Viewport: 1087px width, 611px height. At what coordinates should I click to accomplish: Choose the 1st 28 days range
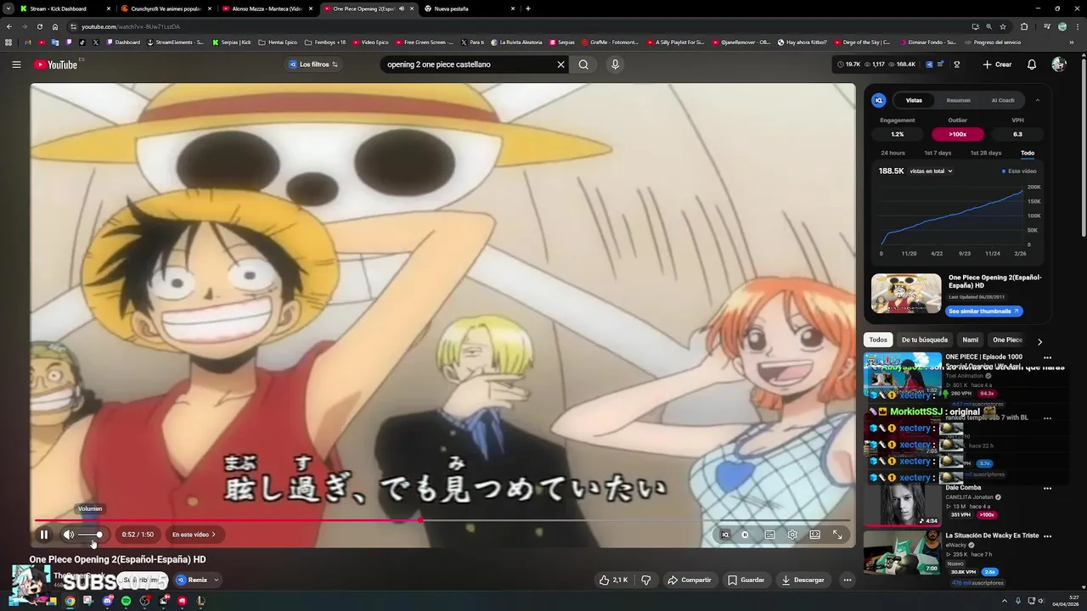point(985,153)
